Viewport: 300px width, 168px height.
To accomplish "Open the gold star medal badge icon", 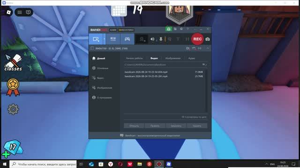I will 13,87.
